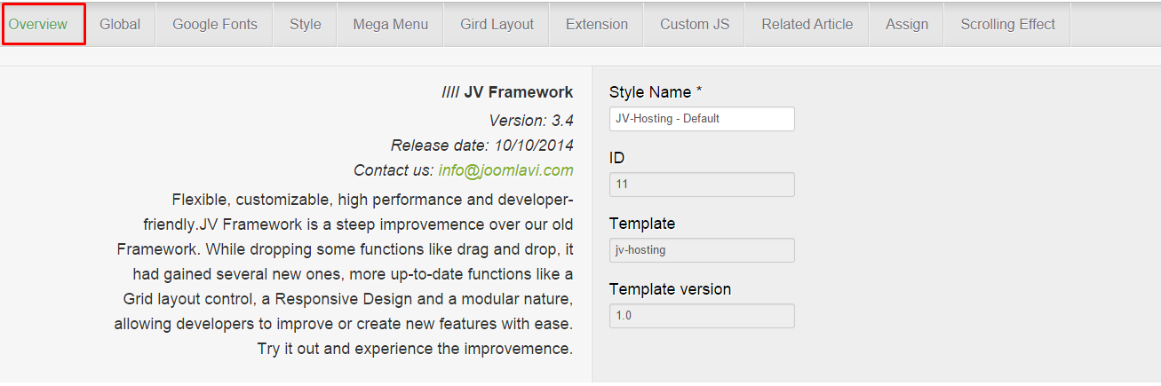Image resolution: width=1161 pixels, height=386 pixels.
Task: Click the ID field showing 11
Action: (x=702, y=185)
